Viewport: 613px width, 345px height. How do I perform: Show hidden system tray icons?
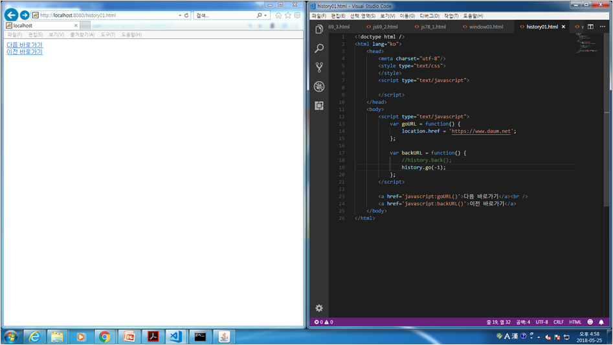tap(539, 337)
